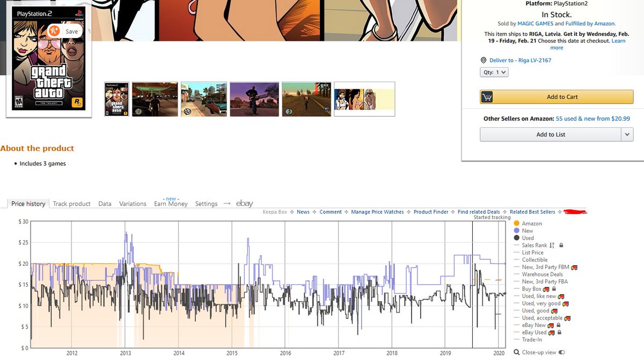644x356 pixels.
Task: Select the night car screenshot thumbnail
Action: pos(155,99)
